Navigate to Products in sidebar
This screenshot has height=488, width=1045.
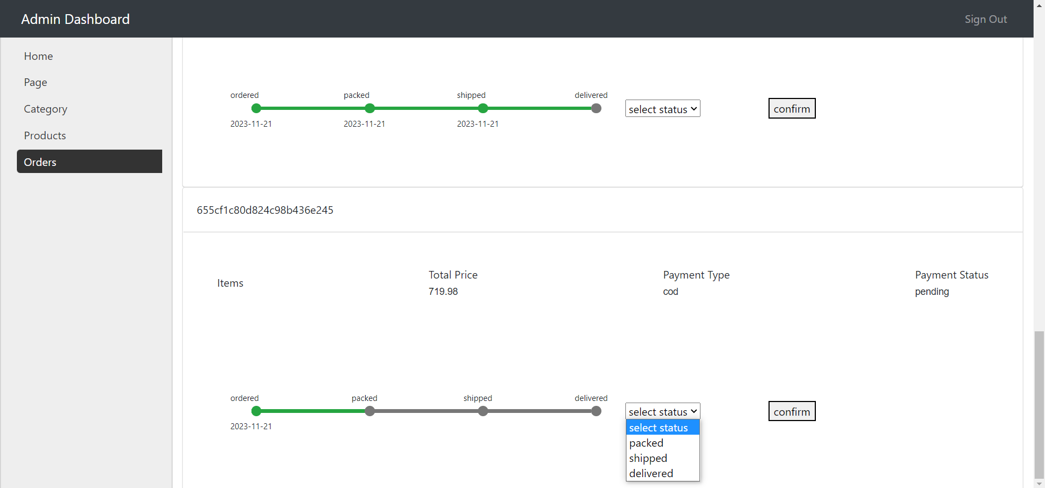(45, 135)
